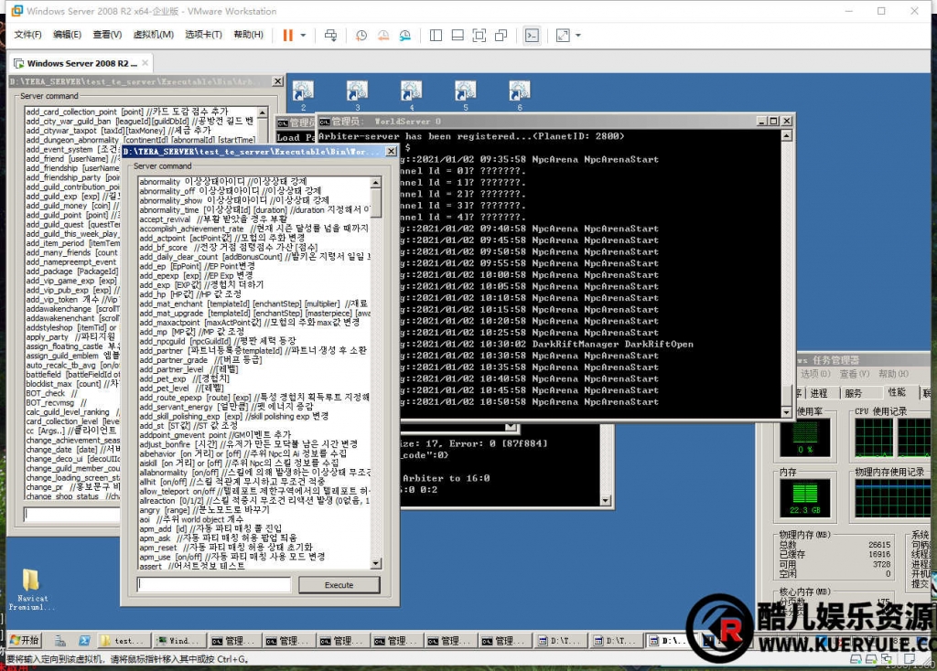Image resolution: width=937 pixels, height=671 pixels.
Task: Click the Server Manager quick launch icon
Action: tap(60, 641)
